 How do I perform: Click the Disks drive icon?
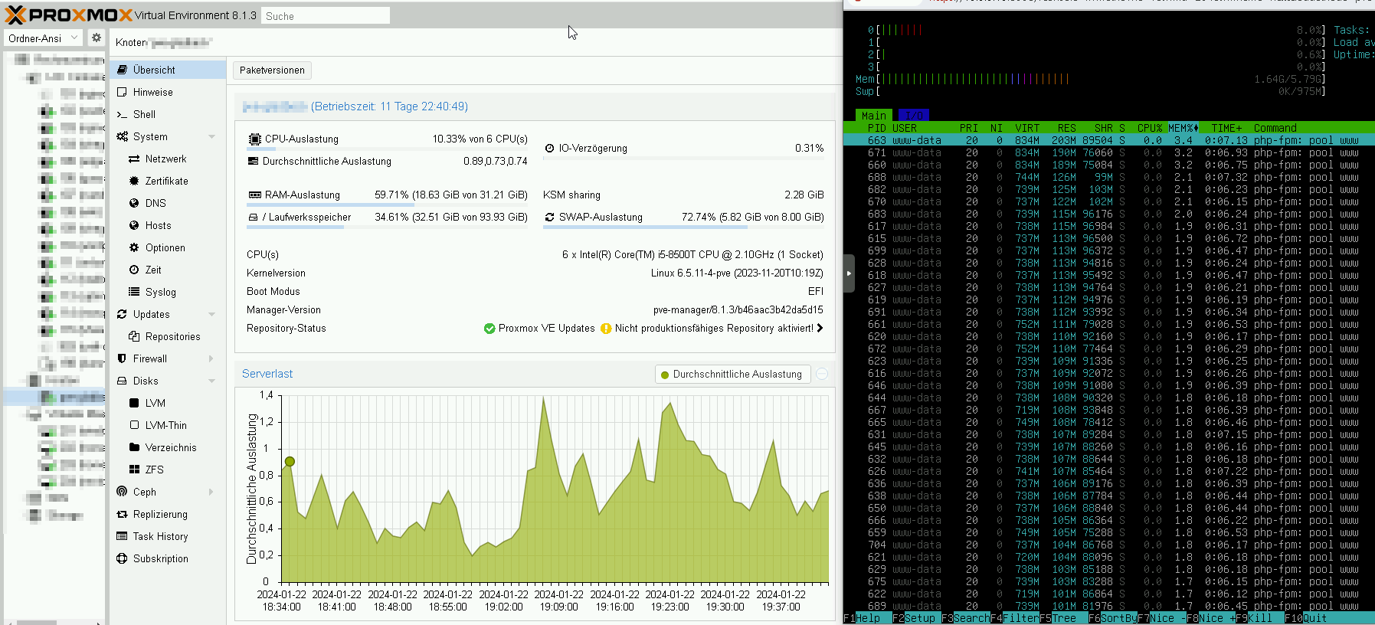[x=122, y=381]
